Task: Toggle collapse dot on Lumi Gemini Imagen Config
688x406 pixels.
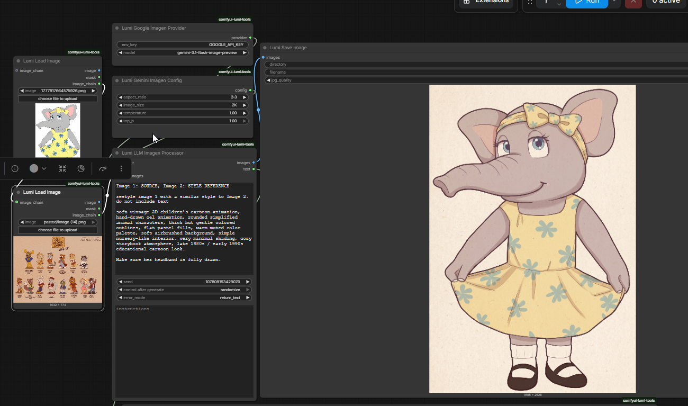Action: point(117,80)
